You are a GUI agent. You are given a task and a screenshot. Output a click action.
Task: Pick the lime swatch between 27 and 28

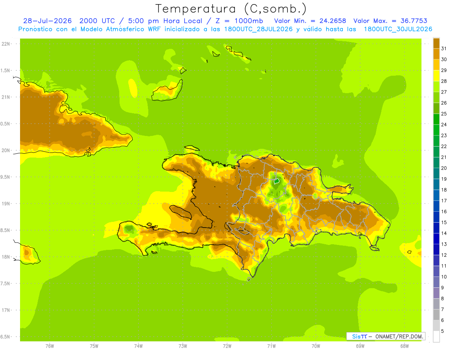point(436,86)
